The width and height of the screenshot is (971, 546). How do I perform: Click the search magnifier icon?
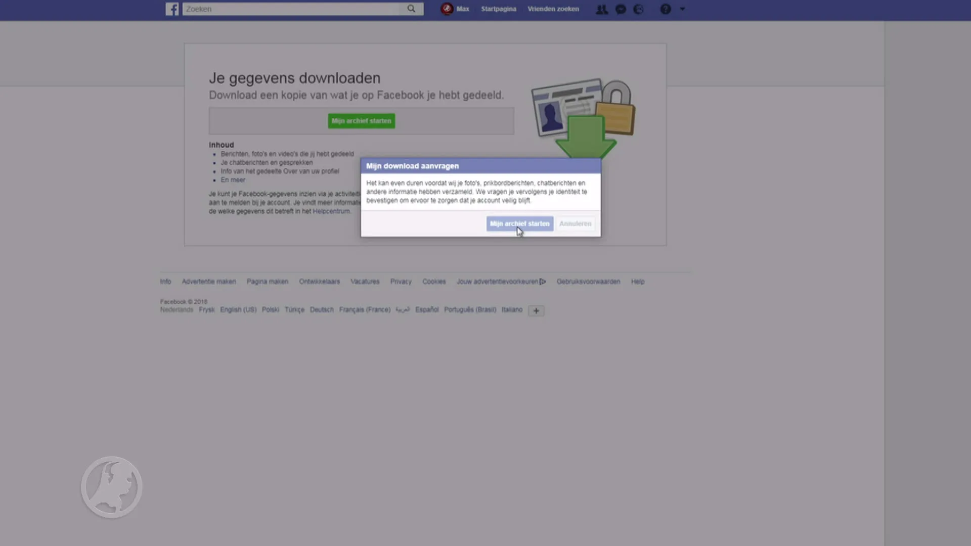click(411, 9)
